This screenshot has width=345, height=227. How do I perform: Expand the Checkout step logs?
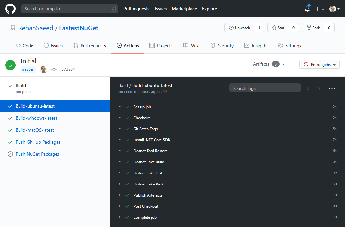[x=119, y=118]
